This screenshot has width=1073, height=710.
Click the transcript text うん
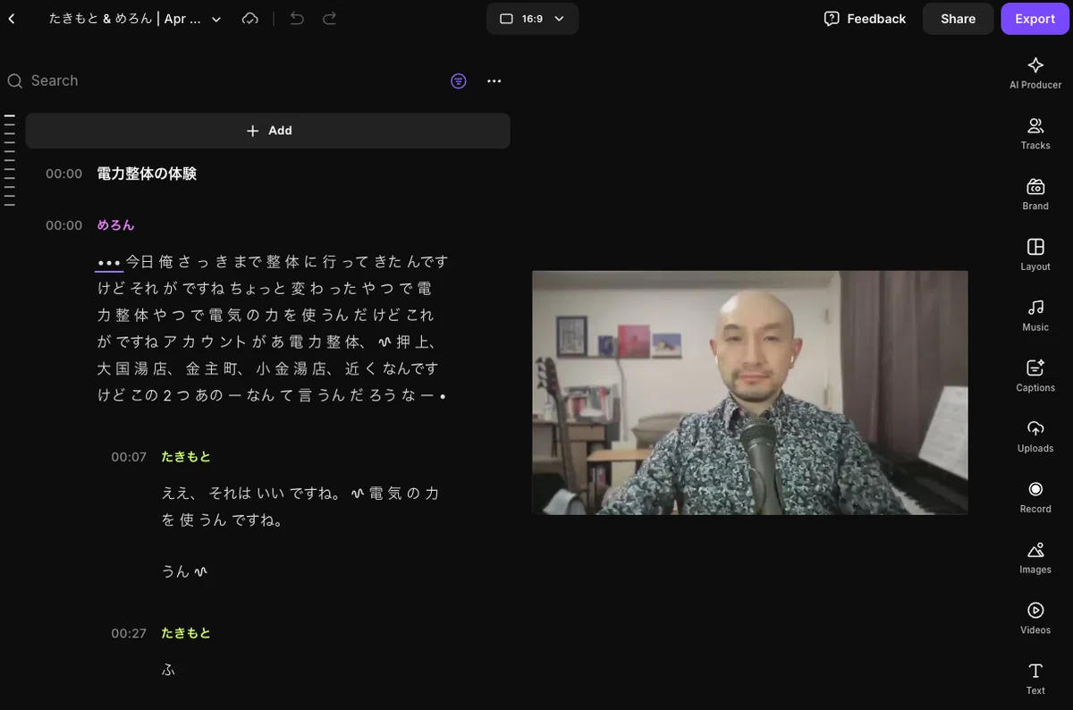pyautogui.click(x=175, y=571)
